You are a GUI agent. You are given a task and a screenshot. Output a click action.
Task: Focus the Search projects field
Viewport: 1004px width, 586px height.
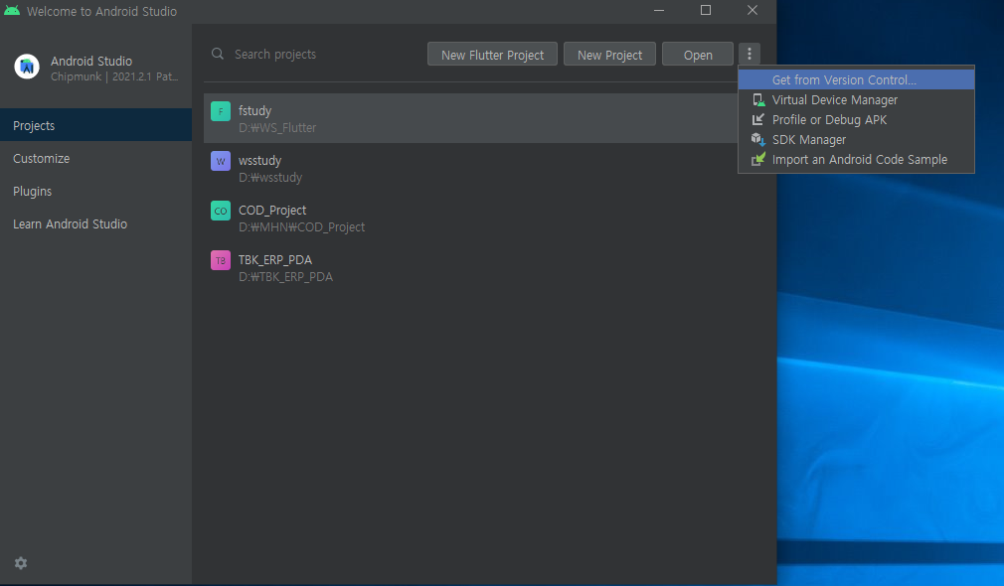coord(314,55)
